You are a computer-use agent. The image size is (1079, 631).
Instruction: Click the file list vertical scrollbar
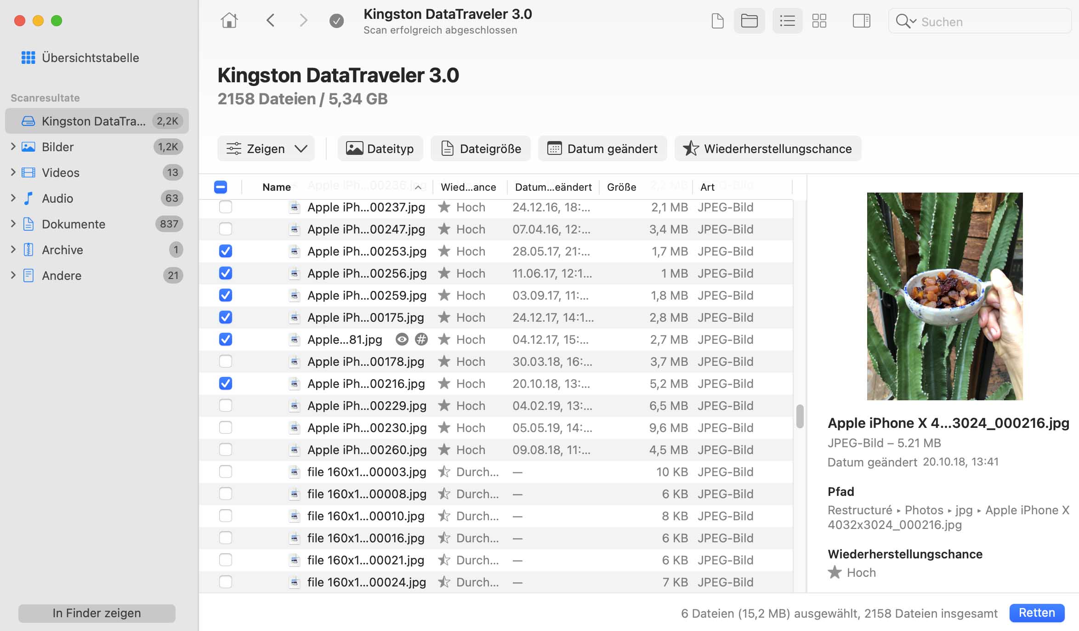800,416
